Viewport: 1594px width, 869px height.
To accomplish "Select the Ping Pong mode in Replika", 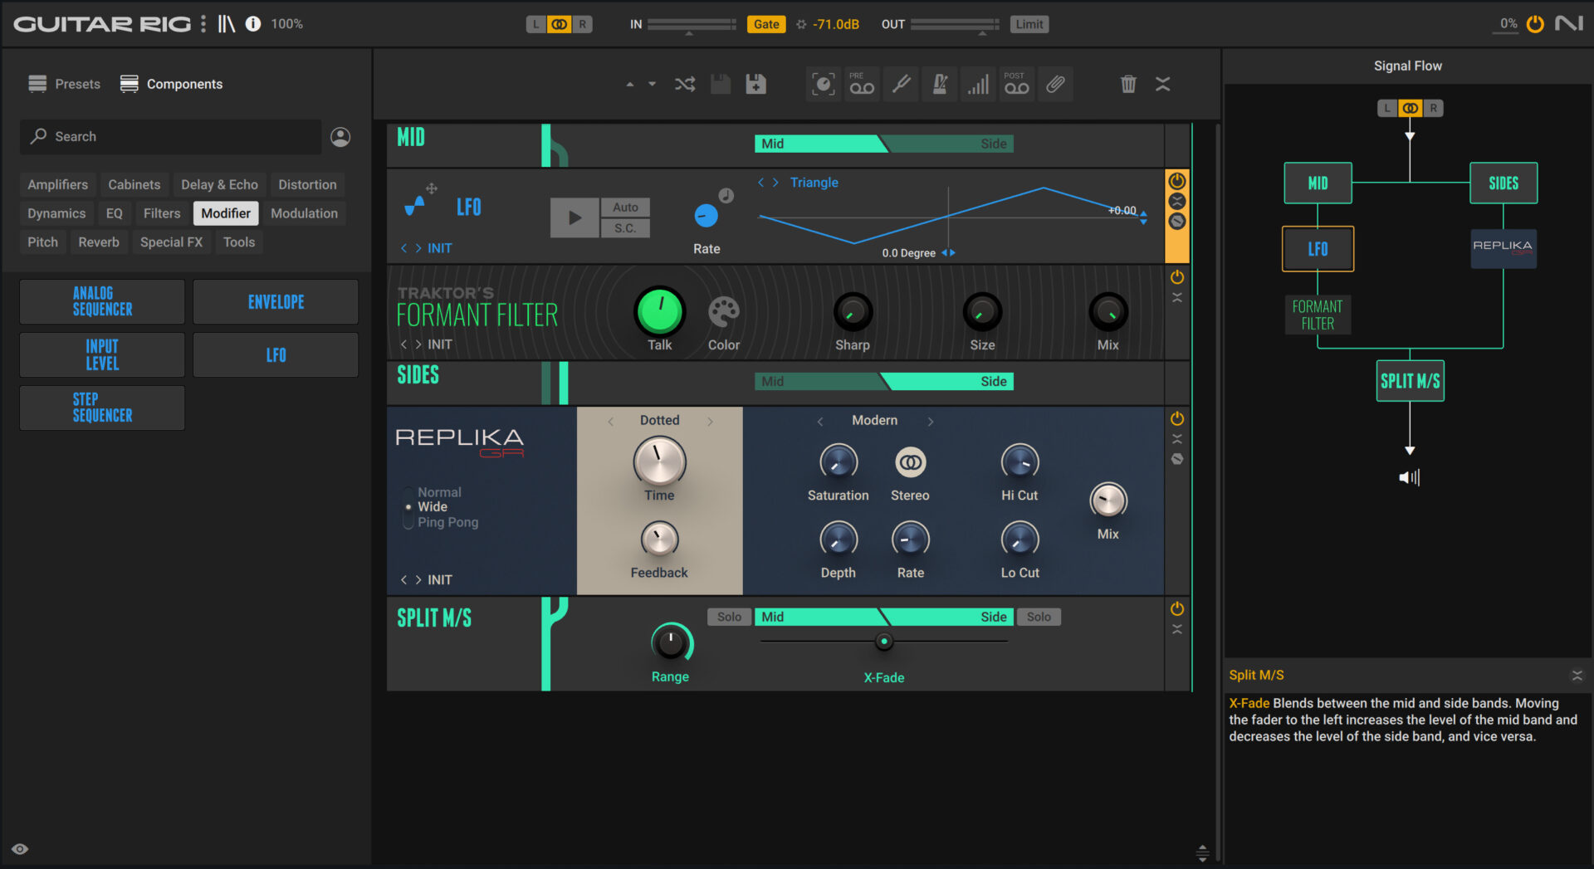I will tap(447, 522).
